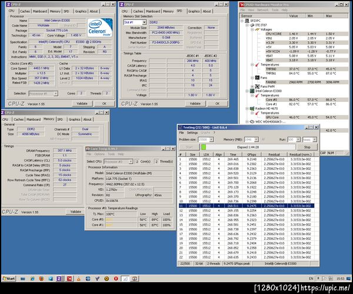Open LinX Run count dropdown

point(298,140)
